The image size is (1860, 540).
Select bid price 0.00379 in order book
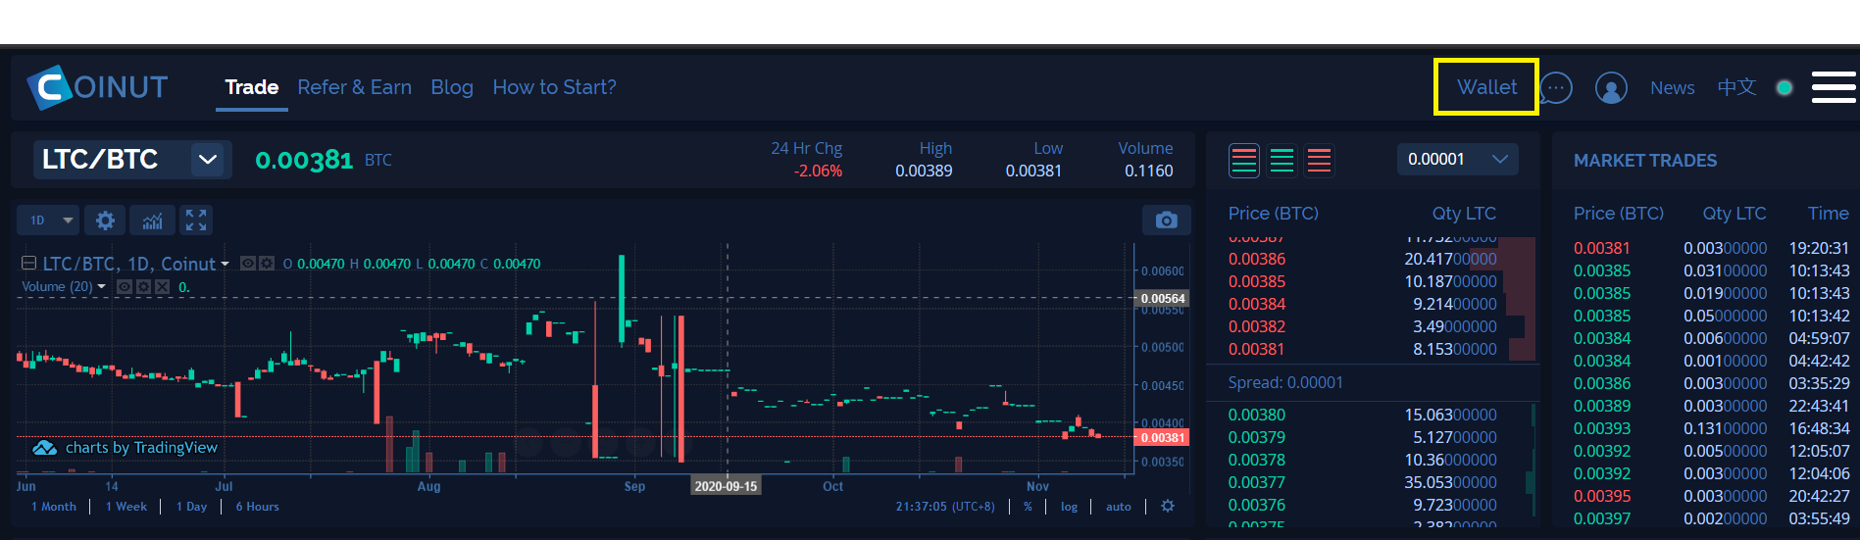point(1257,437)
